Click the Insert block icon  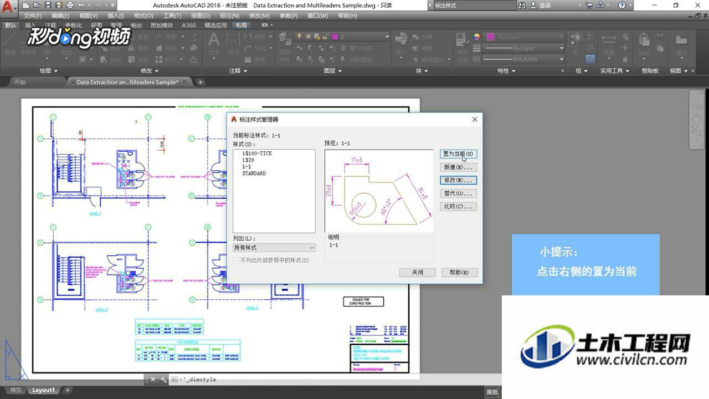pyautogui.click(x=401, y=39)
